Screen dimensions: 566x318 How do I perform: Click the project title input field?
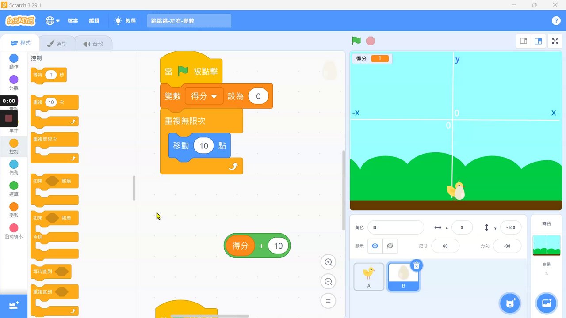click(189, 21)
